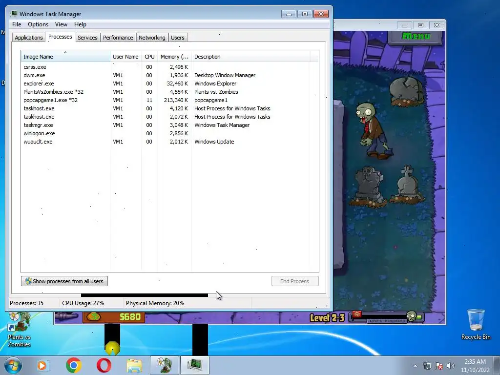
Task: Minimize the Plants vs. Zombies game window
Action: click(x=404, y=25)
